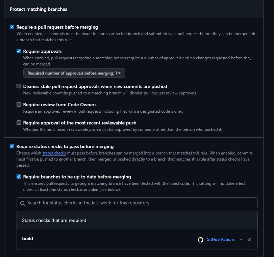274x257 pixels.
Task: Remove the build status check with X
Action: pyautogui.click(x=249, y=240)
